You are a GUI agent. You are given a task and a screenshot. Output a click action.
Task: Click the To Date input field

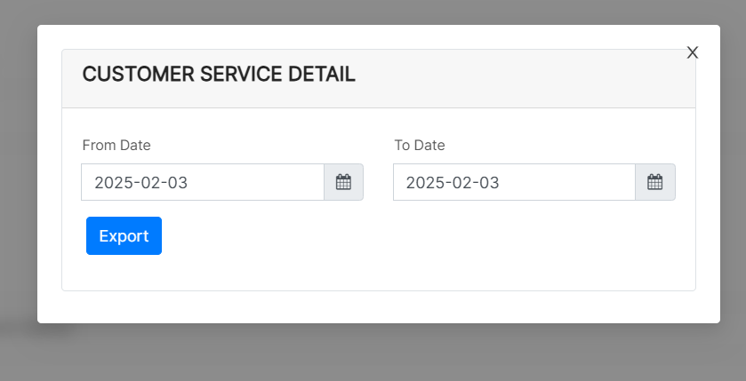(514, 182)
